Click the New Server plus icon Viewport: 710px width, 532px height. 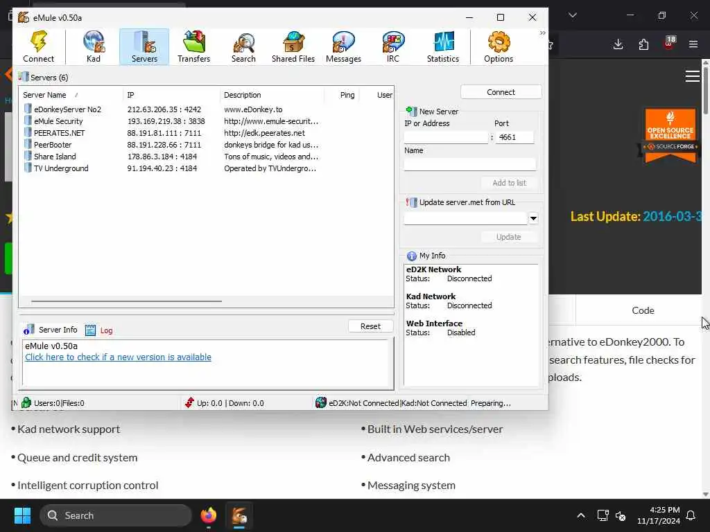411,112
